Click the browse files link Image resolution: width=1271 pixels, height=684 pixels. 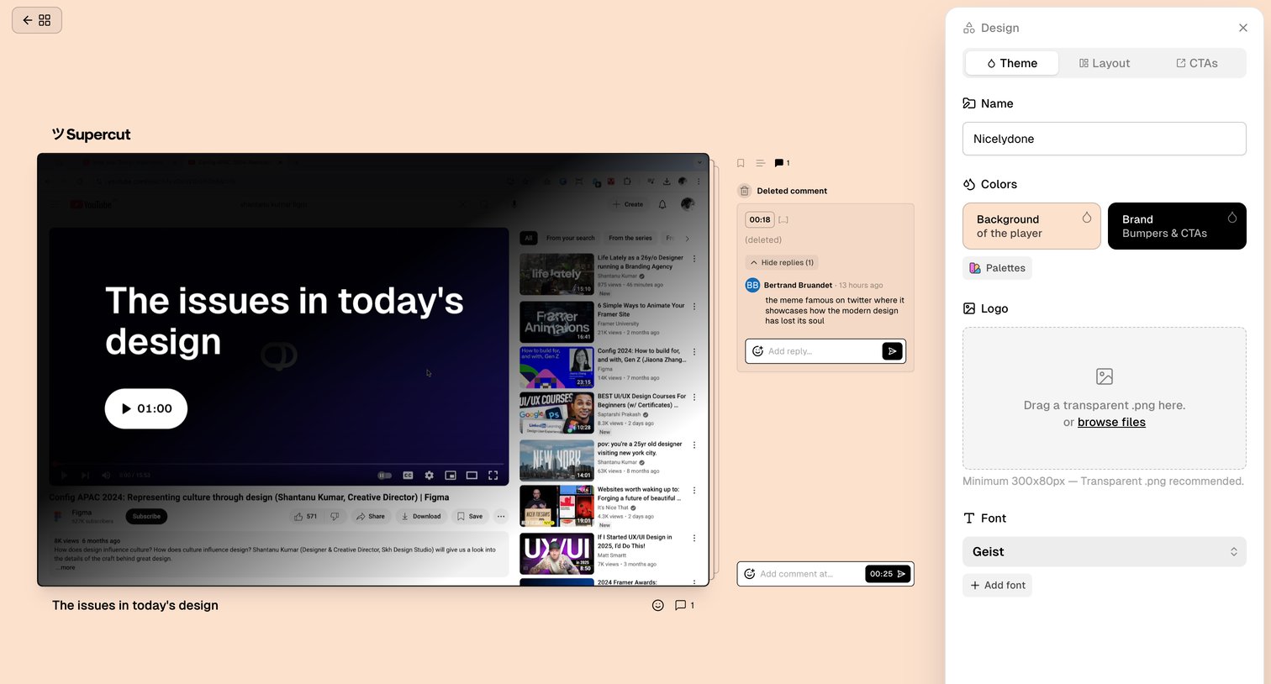click(x=1111, y=422)
